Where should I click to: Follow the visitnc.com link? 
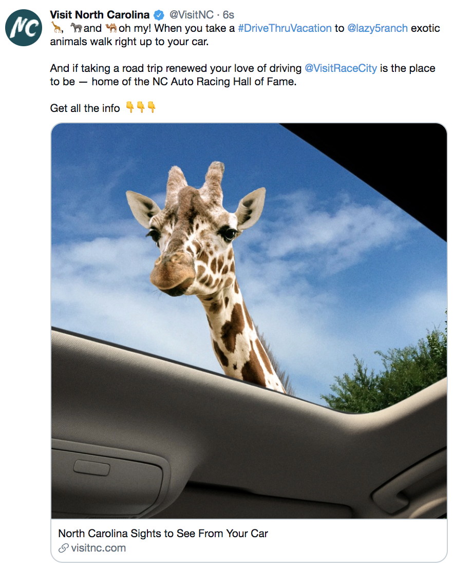99,548
